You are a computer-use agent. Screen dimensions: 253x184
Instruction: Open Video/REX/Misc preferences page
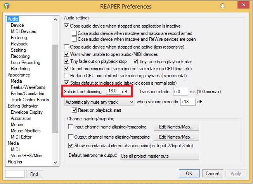(x=26, y=156)
